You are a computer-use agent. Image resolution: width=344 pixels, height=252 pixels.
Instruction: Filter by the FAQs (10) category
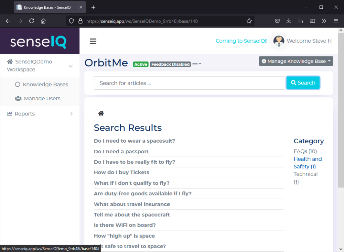305,151
